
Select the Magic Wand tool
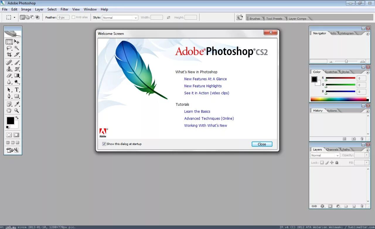tap(17, 48)
